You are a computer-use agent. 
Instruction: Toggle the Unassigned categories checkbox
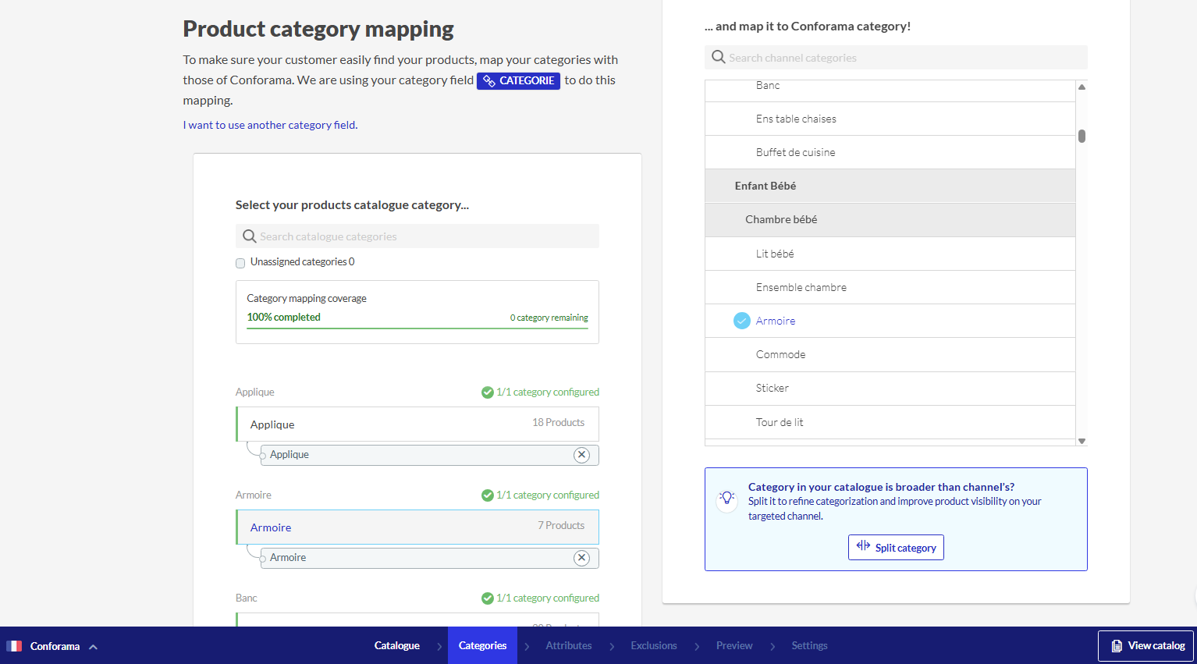[240, 263]
